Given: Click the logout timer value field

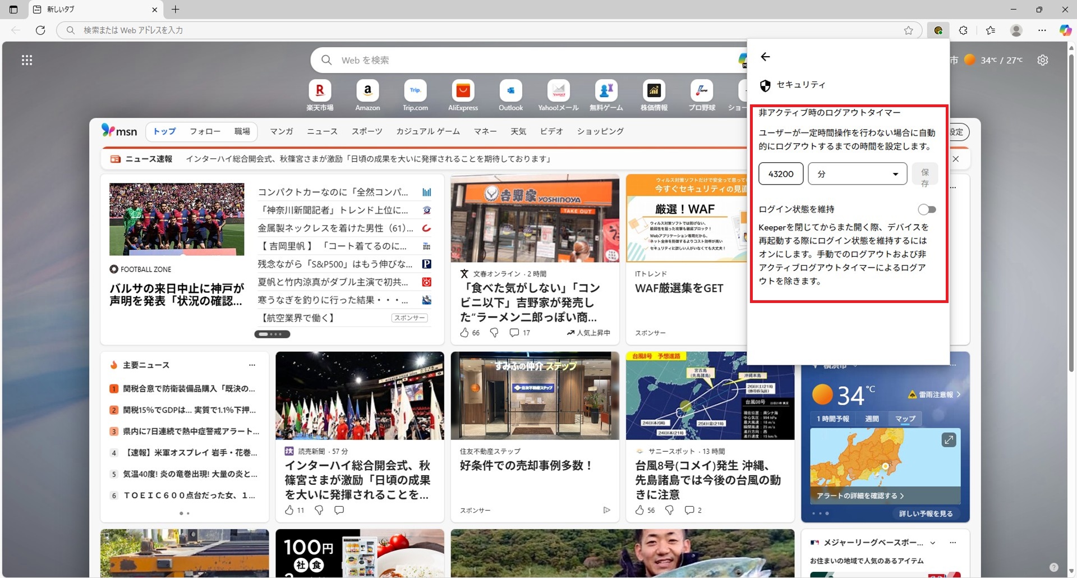Looking at the screenshot, I should click(781, 174).
